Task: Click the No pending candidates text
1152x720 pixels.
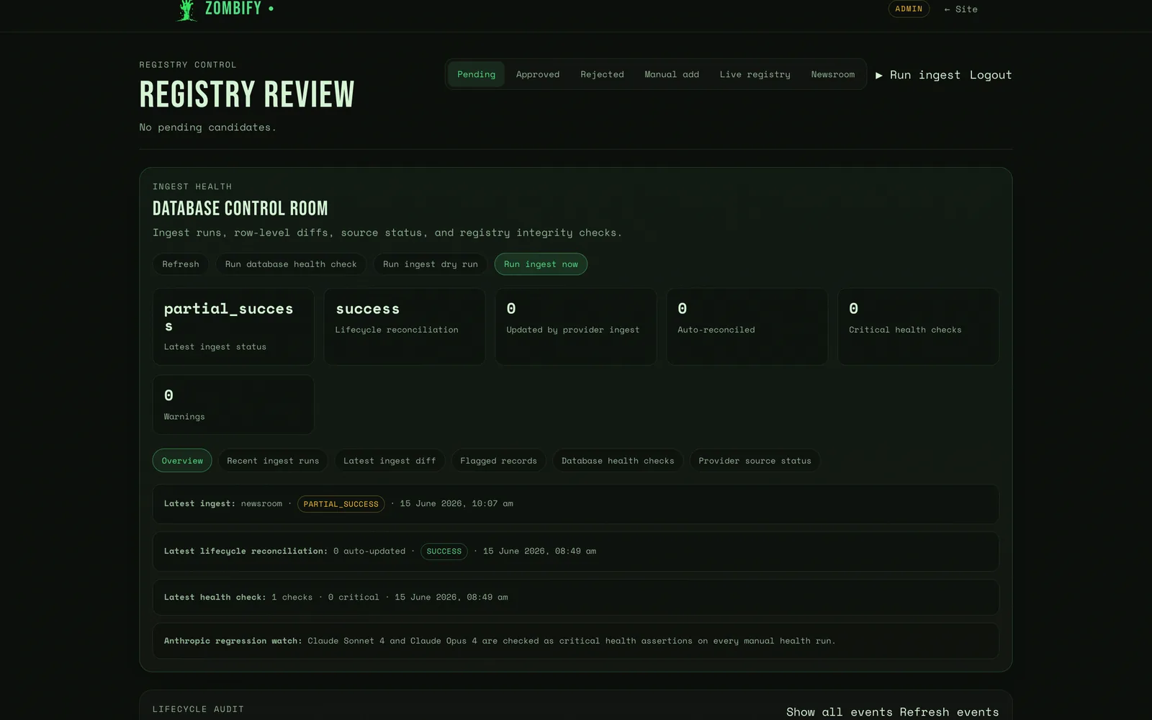Action: pos(207,127)
